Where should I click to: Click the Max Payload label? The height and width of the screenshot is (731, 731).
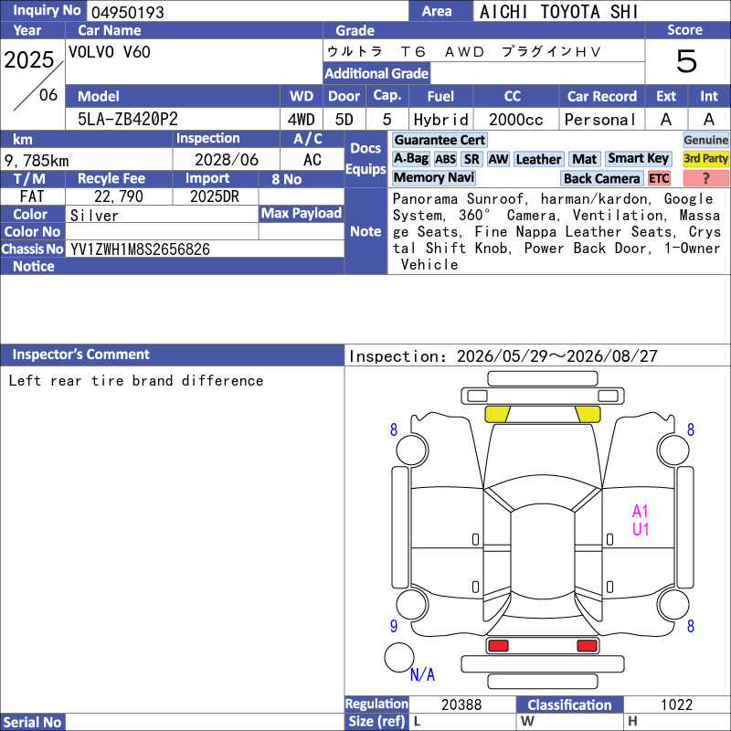tap(302, 214)
